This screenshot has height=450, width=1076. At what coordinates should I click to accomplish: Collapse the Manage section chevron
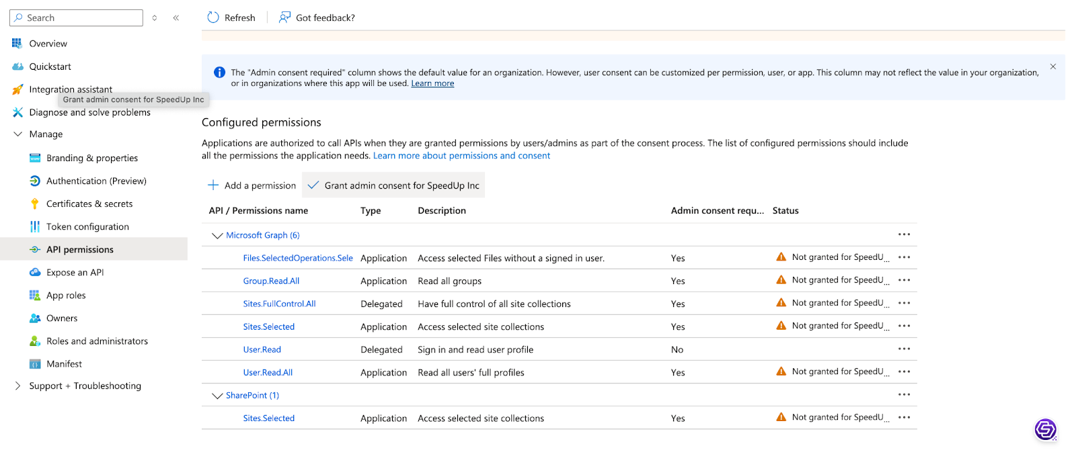[17, 134]
